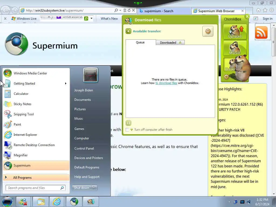Click Windows Live toolbar button
The width and height of the screenshot is (276, 207).
[24, 19]
